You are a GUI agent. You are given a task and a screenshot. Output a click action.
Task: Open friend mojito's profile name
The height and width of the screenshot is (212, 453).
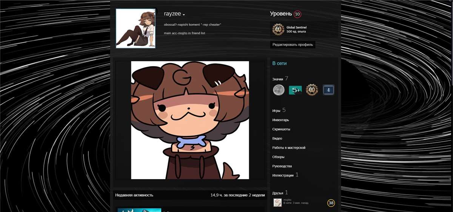click(x=288, y=200)
